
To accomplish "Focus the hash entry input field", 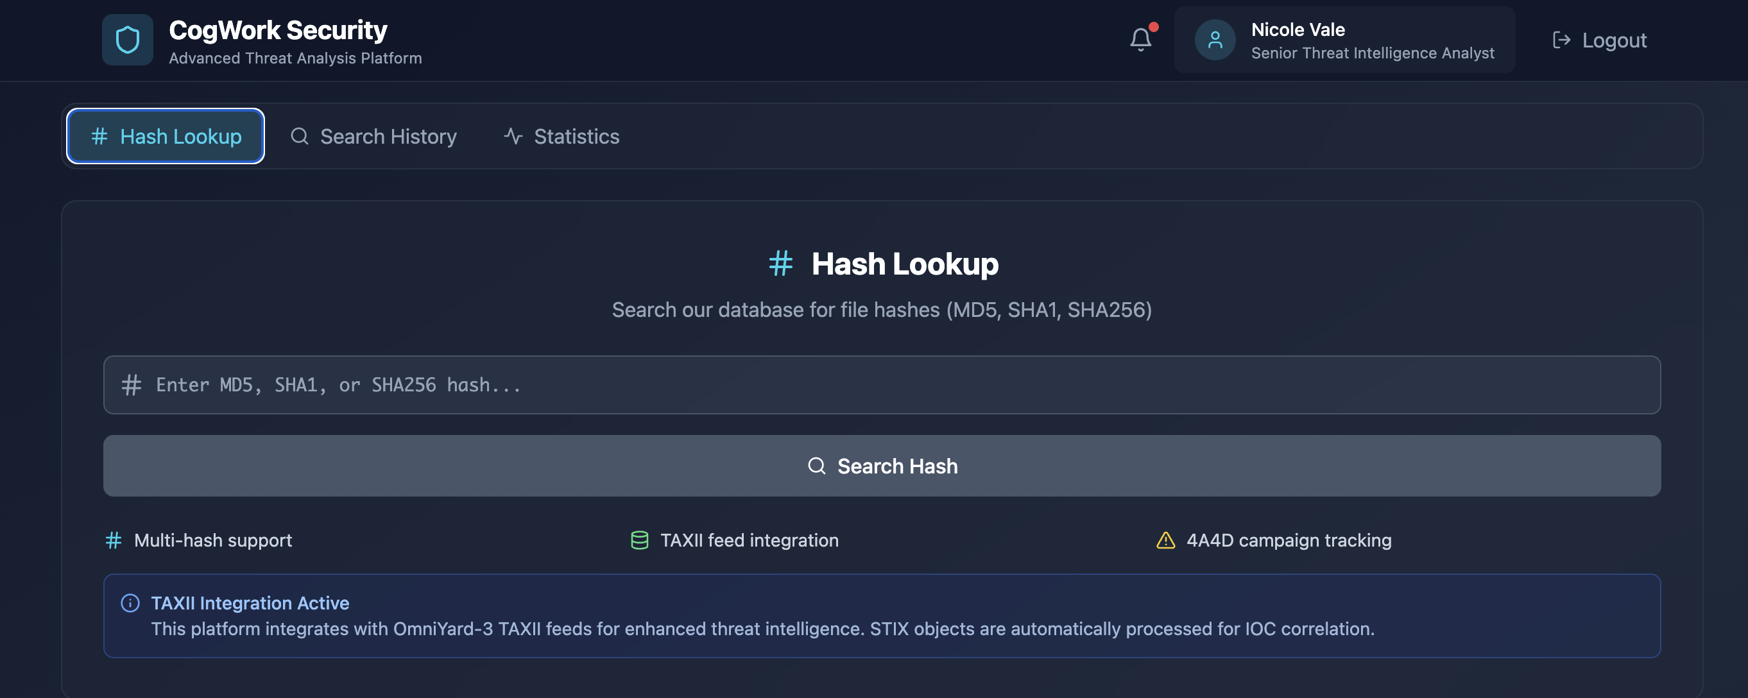I will pyautogui.click(x=881, y=385).
